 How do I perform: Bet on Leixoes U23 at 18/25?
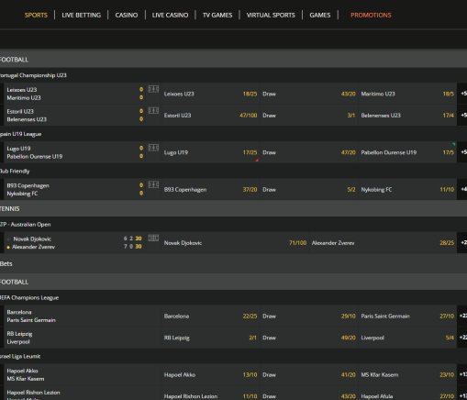[210, 94]
